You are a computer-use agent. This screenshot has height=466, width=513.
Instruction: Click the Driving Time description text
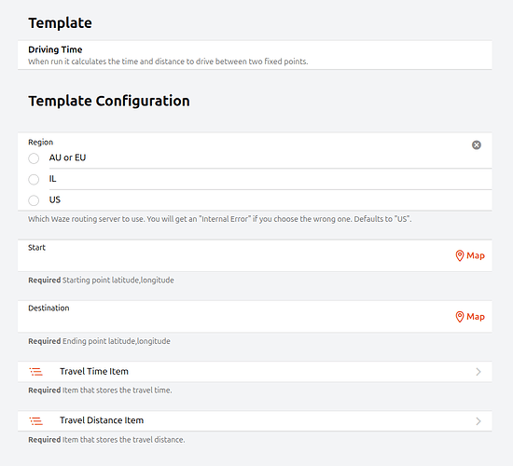[x=168, y=62]
